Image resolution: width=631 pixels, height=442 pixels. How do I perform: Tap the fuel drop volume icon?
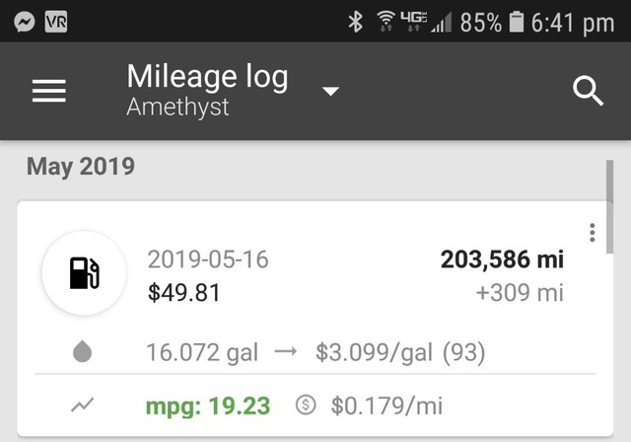pyautogui.click(x=82, y=351)
